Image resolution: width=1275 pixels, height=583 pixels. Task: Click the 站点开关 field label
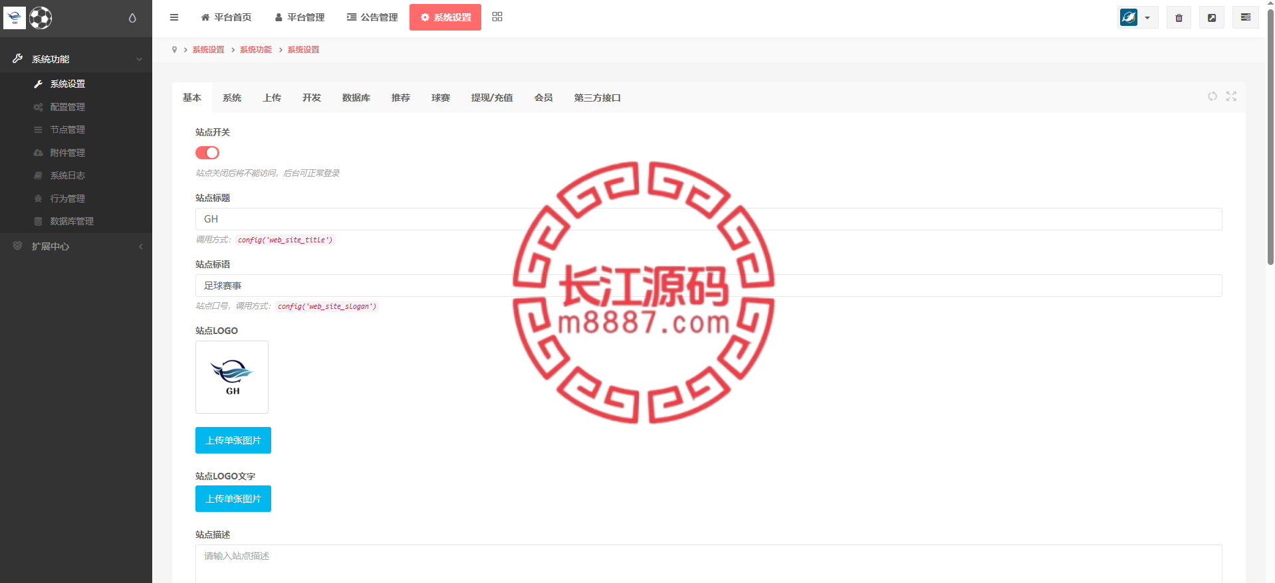point(213,132)
